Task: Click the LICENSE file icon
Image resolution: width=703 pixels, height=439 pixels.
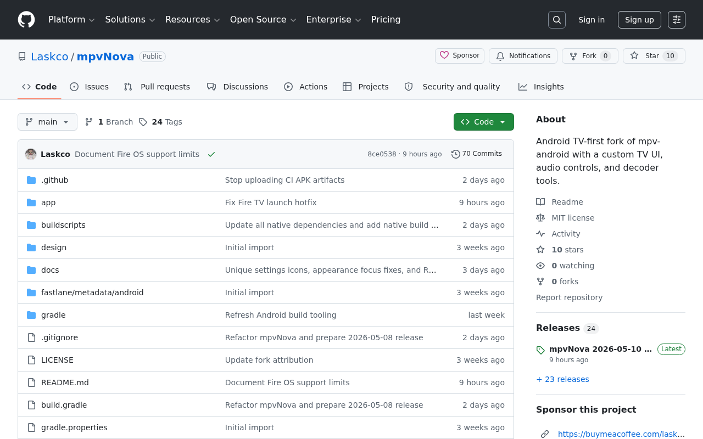Action: tap(31, 360)
